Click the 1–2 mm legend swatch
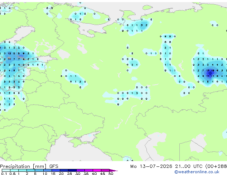The height and width of the screenshot is (175, 227). click(23, 170)
